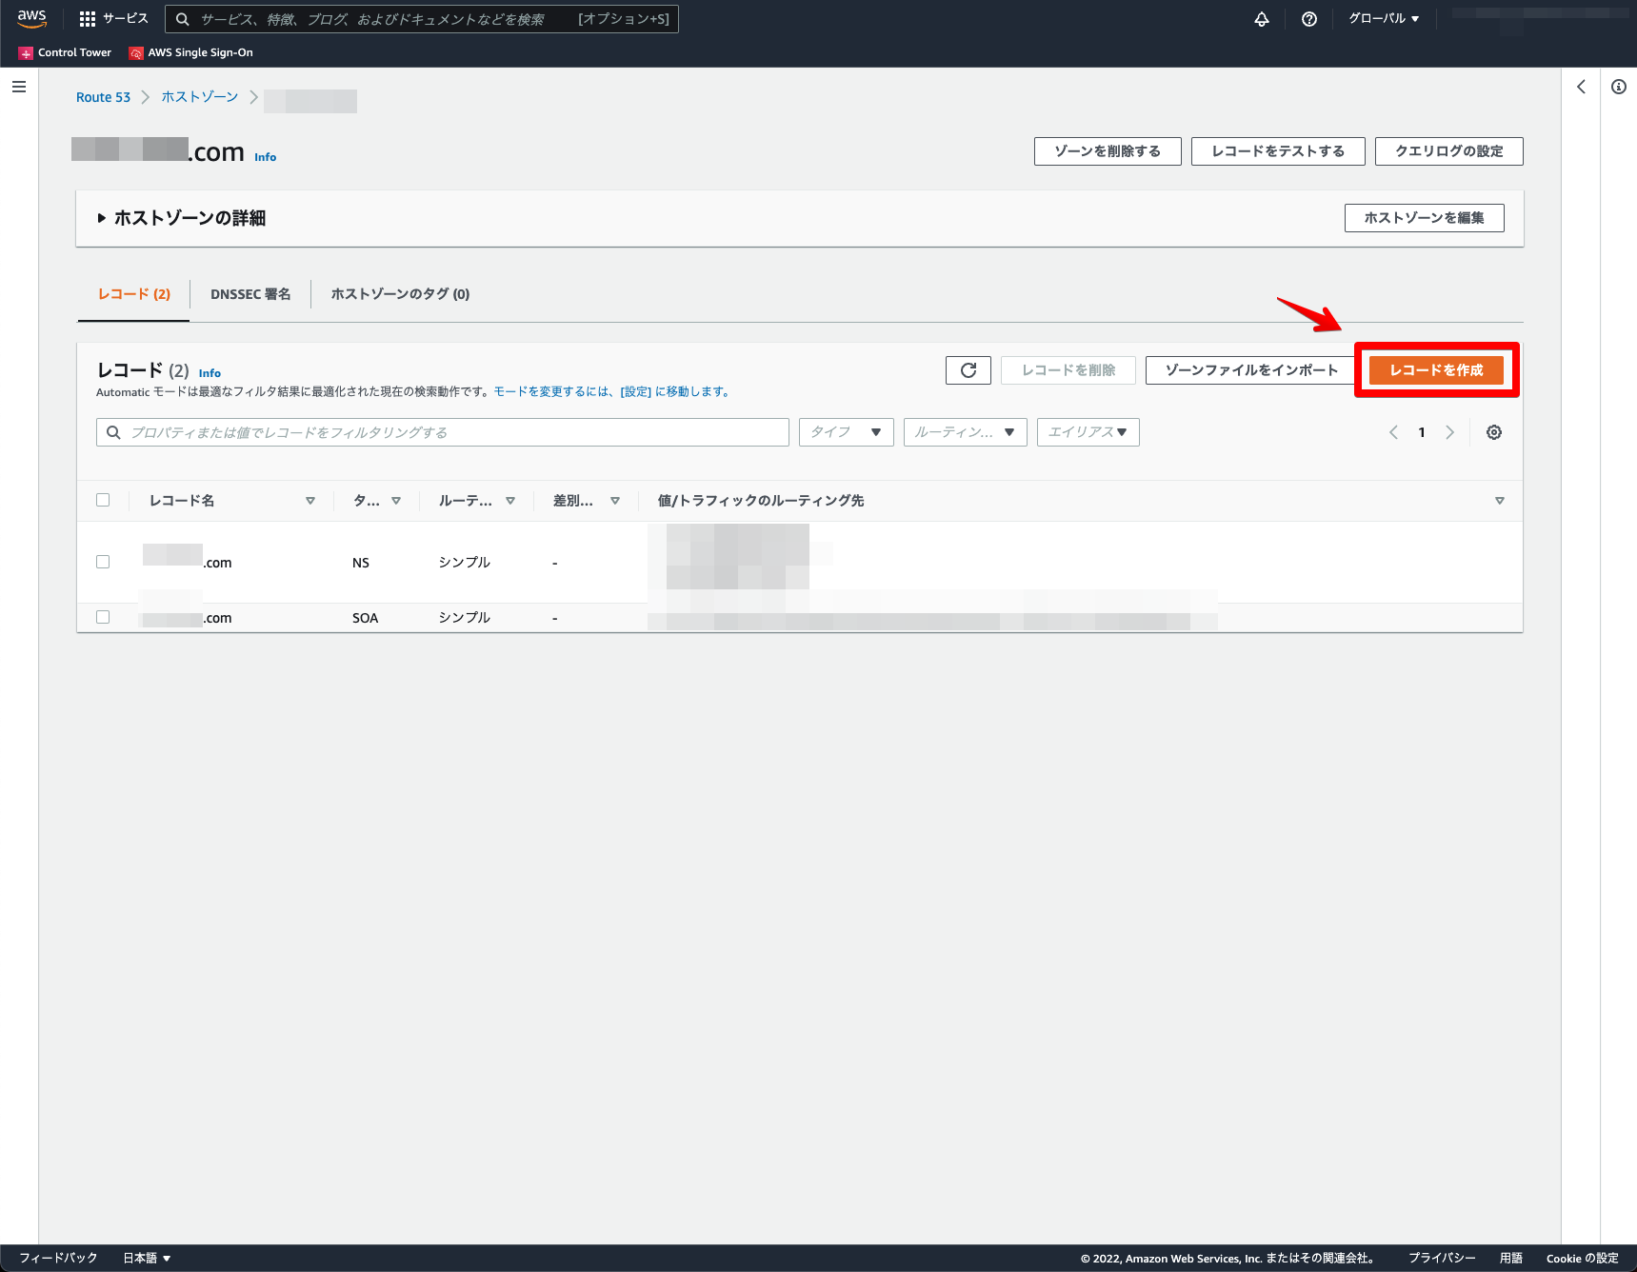Screen dimensions: 1637x1272
Task: Open the help question mark icon
Action: point(1309,19)
